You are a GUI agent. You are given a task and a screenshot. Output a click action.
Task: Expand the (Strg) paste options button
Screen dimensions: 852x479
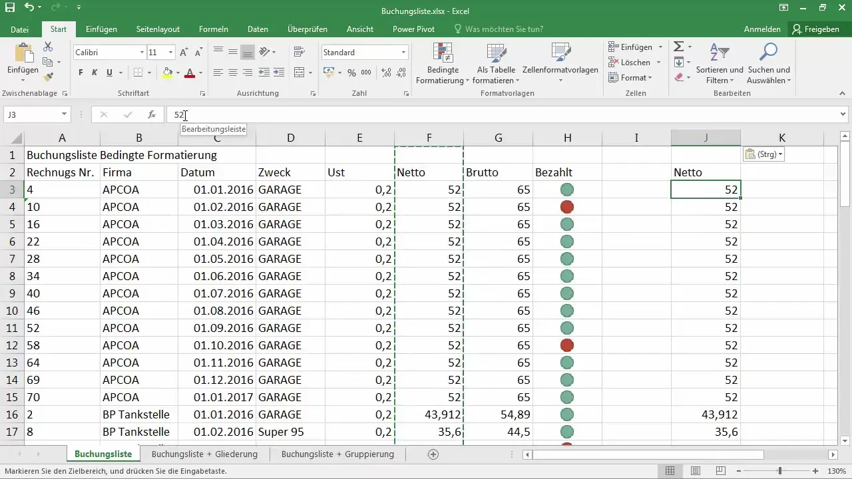pos(763,154)
